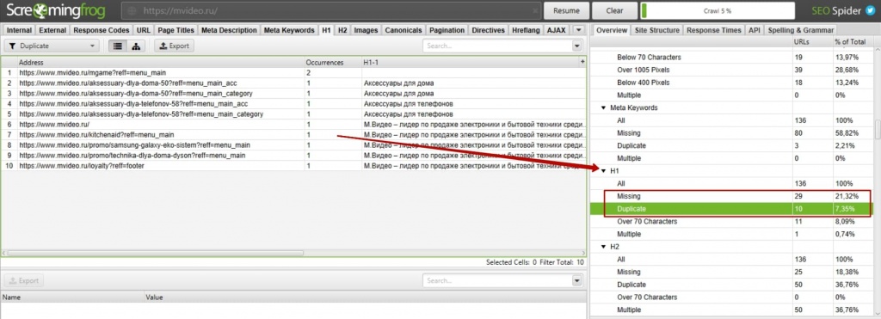Collapse the H1 section in Overview
The width and height of the screenshot is (881, 319).
click(604, 170)
